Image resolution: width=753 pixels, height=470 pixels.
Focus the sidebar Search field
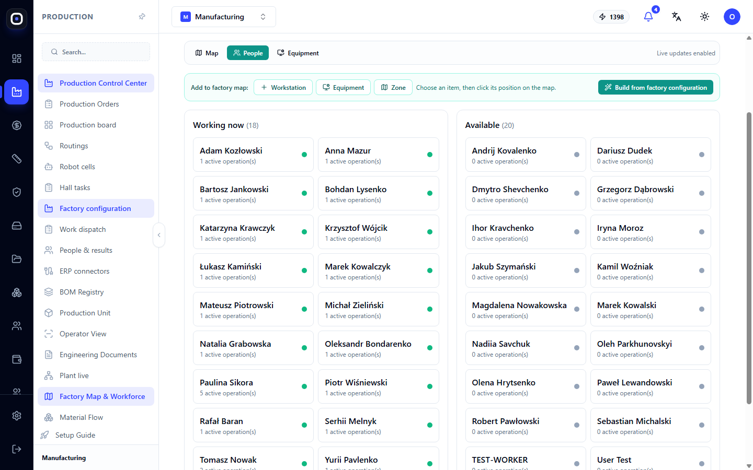coord(96,52)
